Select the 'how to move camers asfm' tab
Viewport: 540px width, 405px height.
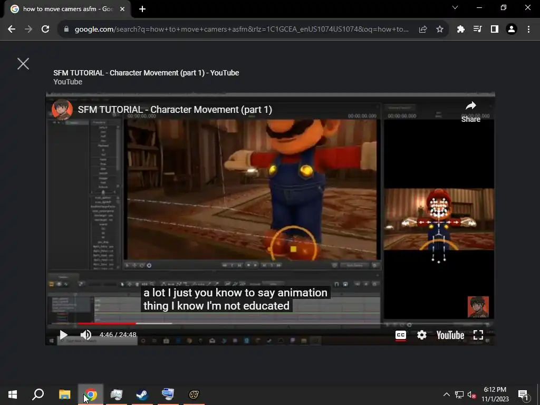[x=67, y=9]
